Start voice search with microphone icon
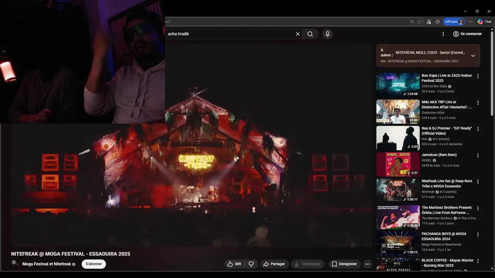Screen dimensions: 495x278 pyautogui.click(x=328, y=34)
